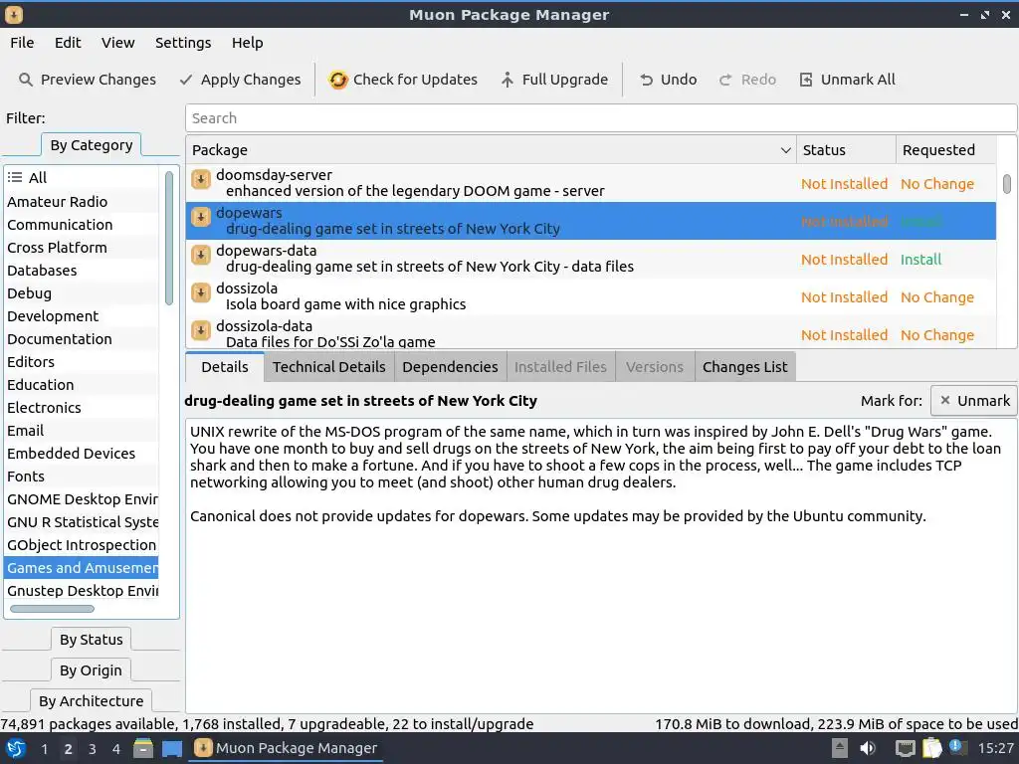Click the category list vertical scrollbar handle
This screenshot has height=764, width=1019.
coord(169,238)
